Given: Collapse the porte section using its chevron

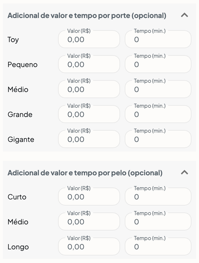Looking at the screenshot, I should coord(184,15).
